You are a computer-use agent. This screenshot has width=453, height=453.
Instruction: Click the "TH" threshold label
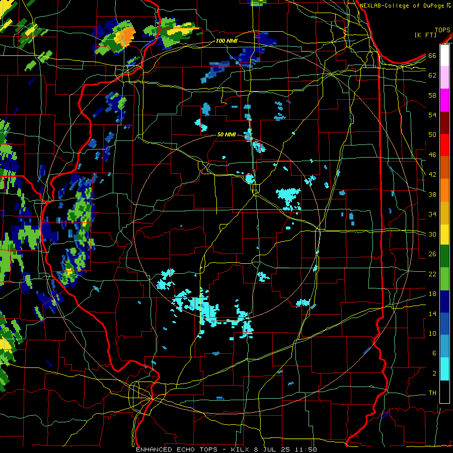[432, 393]
